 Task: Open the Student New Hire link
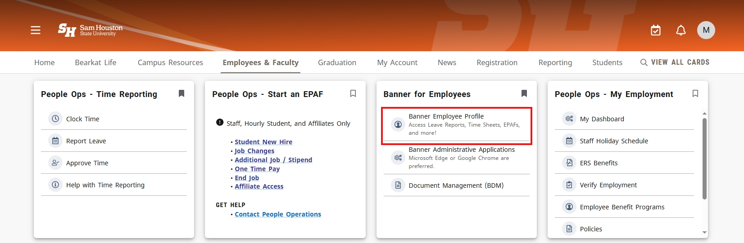pyautogui.click(x=263, y=142)
